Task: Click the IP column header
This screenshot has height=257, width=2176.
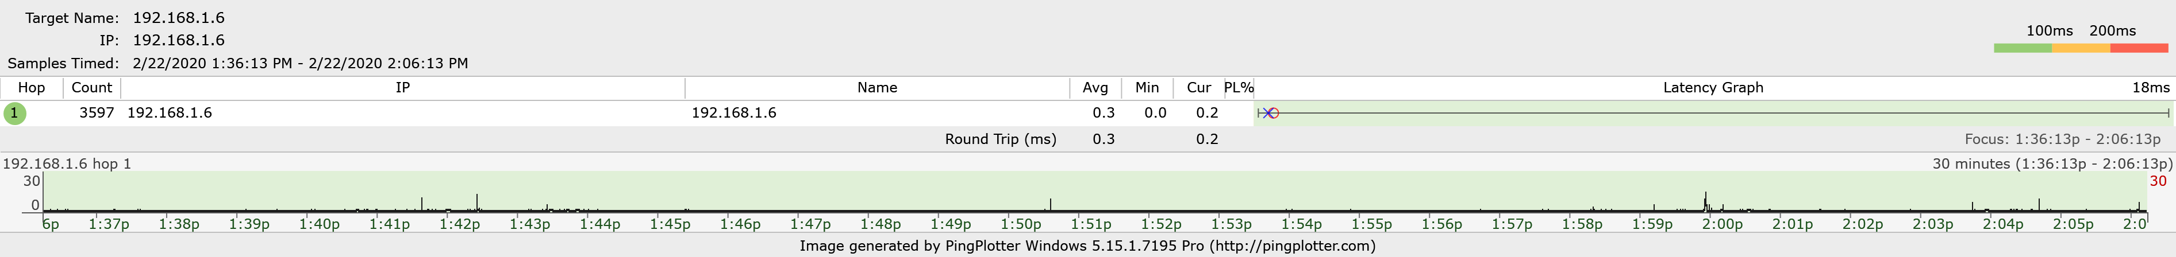Action: coord(403,88)
